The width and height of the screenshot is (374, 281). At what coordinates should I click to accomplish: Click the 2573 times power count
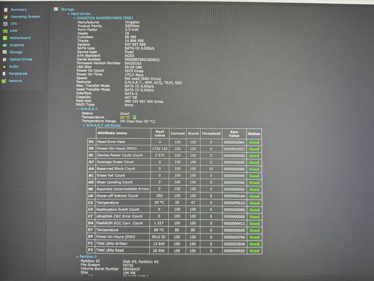[134, 71]
